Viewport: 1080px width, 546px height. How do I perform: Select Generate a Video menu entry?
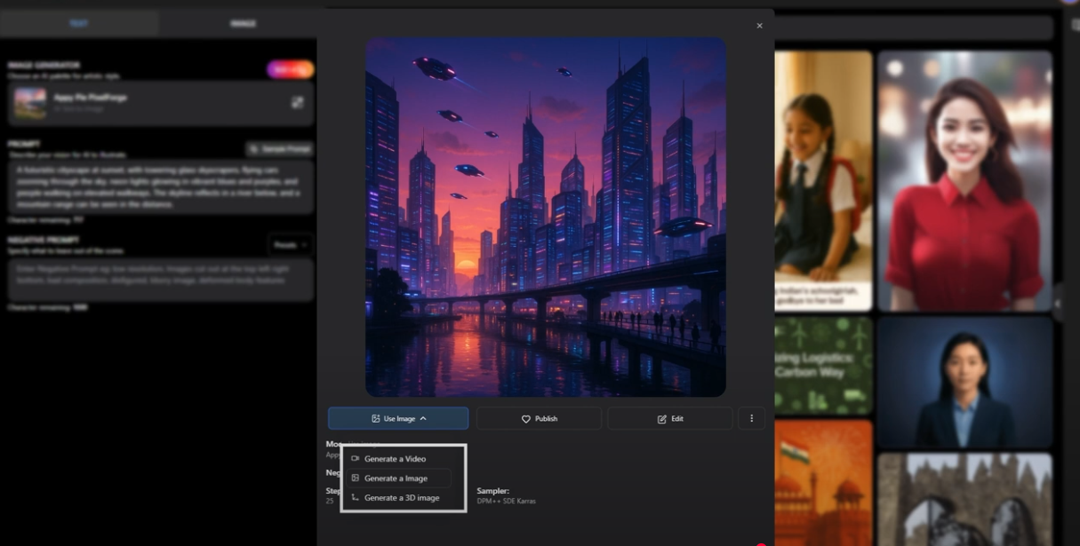[396, 459]
